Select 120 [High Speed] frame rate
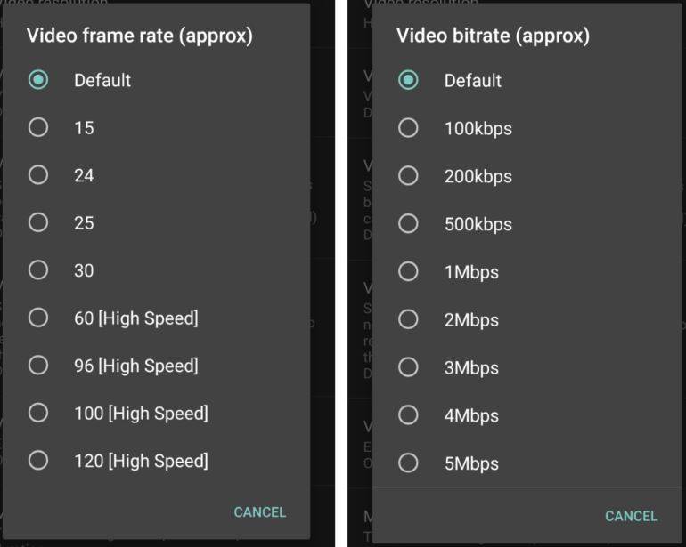 coord(38,461)
